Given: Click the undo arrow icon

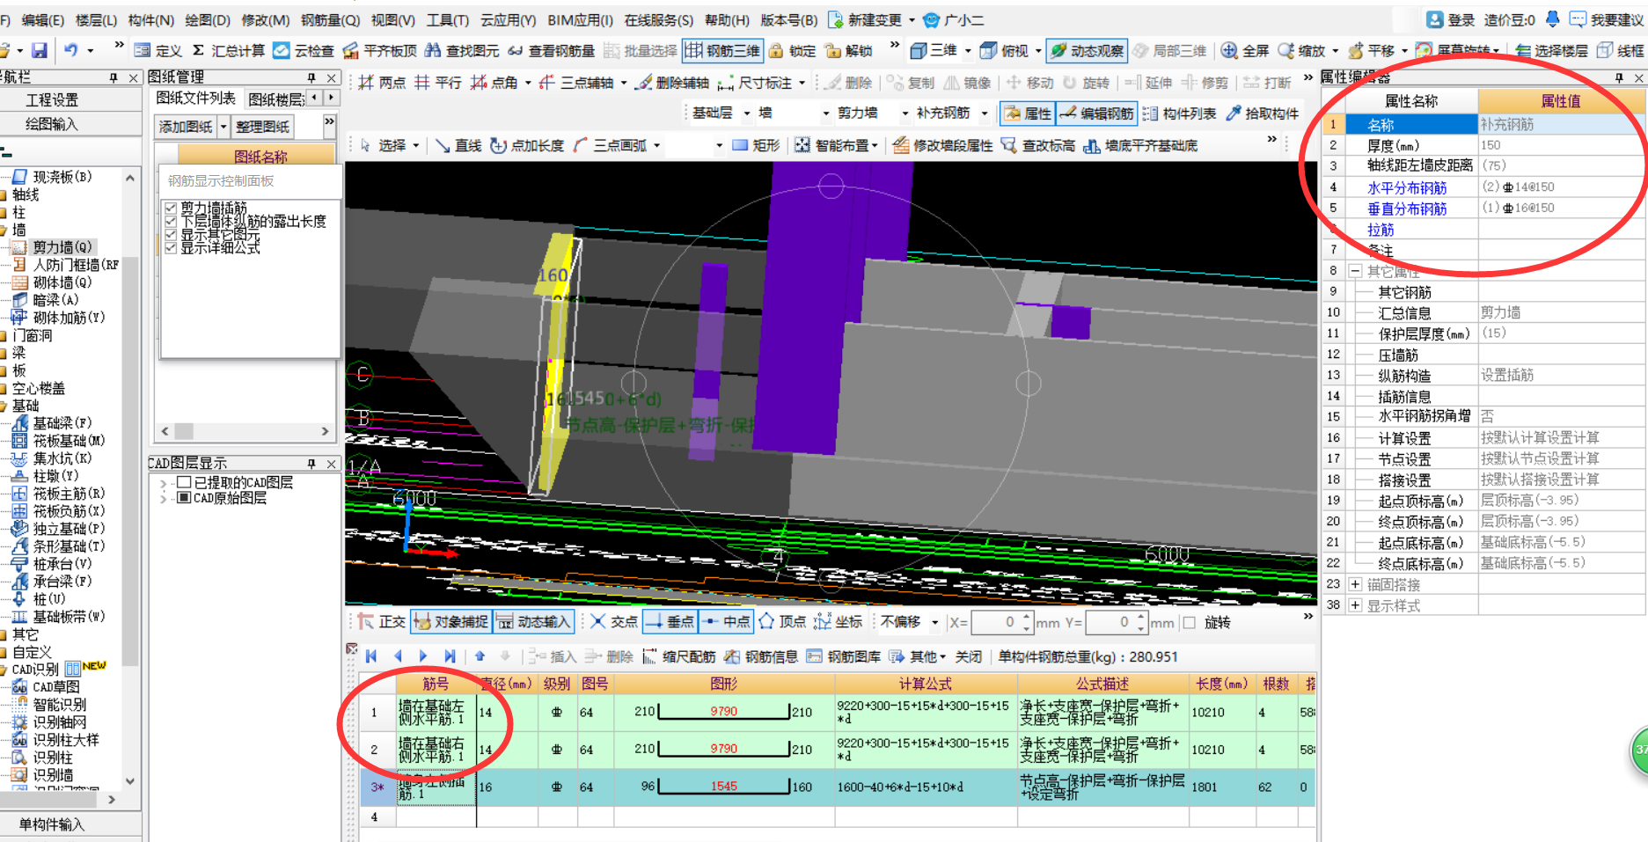Looking at the screenshot, I should pos(71,50).
